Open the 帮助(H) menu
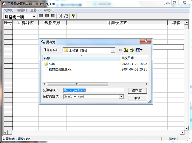Viewport: 192px width, 143px height. (49, 10)
